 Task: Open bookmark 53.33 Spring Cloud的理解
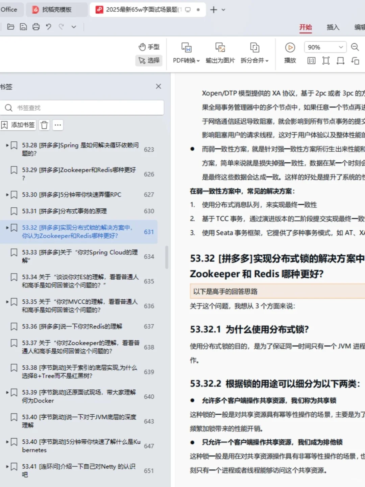pyautogui.click(x=80, y=256)
